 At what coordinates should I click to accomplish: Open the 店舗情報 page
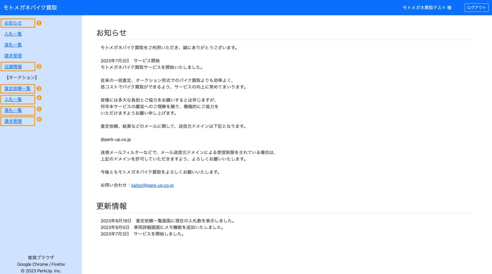[13, 66]
